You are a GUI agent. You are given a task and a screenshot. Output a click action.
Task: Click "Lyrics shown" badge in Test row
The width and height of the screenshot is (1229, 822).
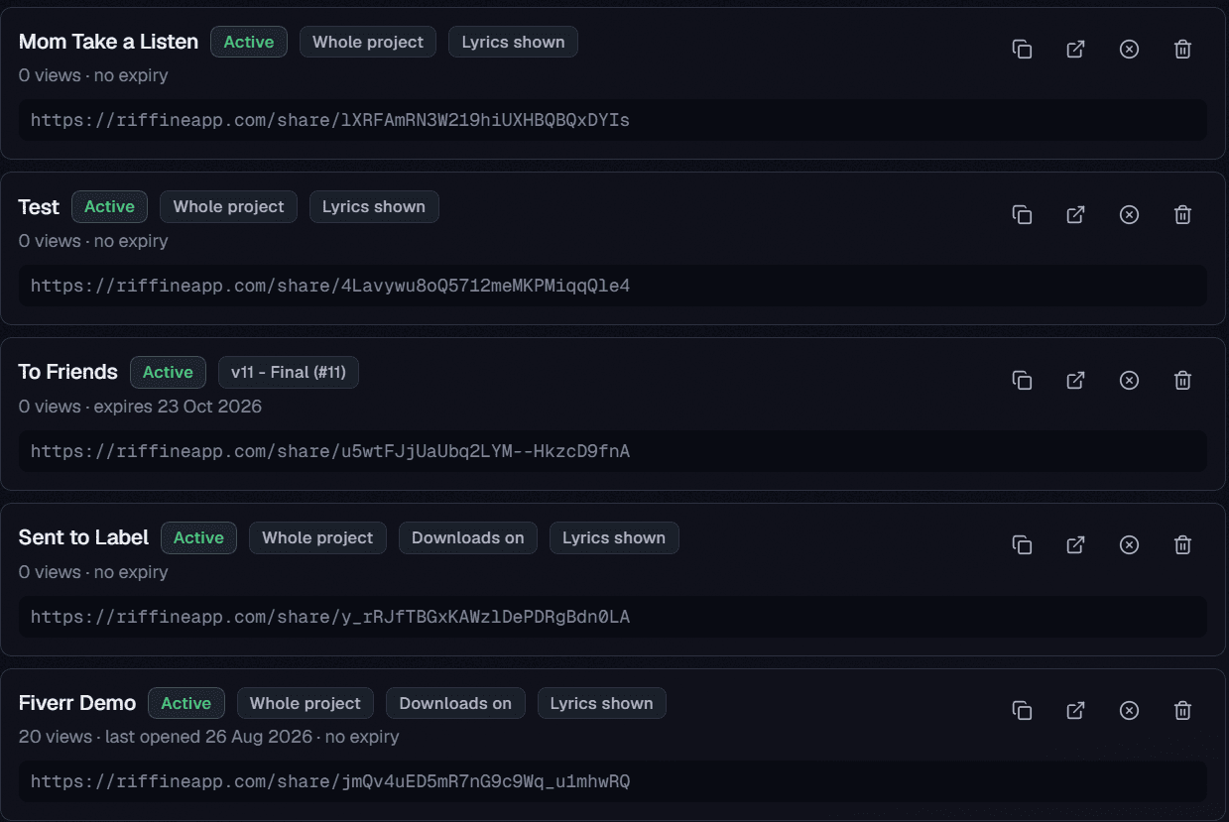(x=374, y=206)
